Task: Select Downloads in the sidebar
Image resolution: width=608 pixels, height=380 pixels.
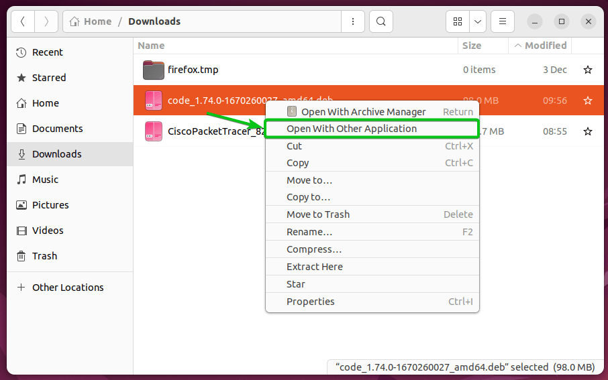Action: [70, 154]
